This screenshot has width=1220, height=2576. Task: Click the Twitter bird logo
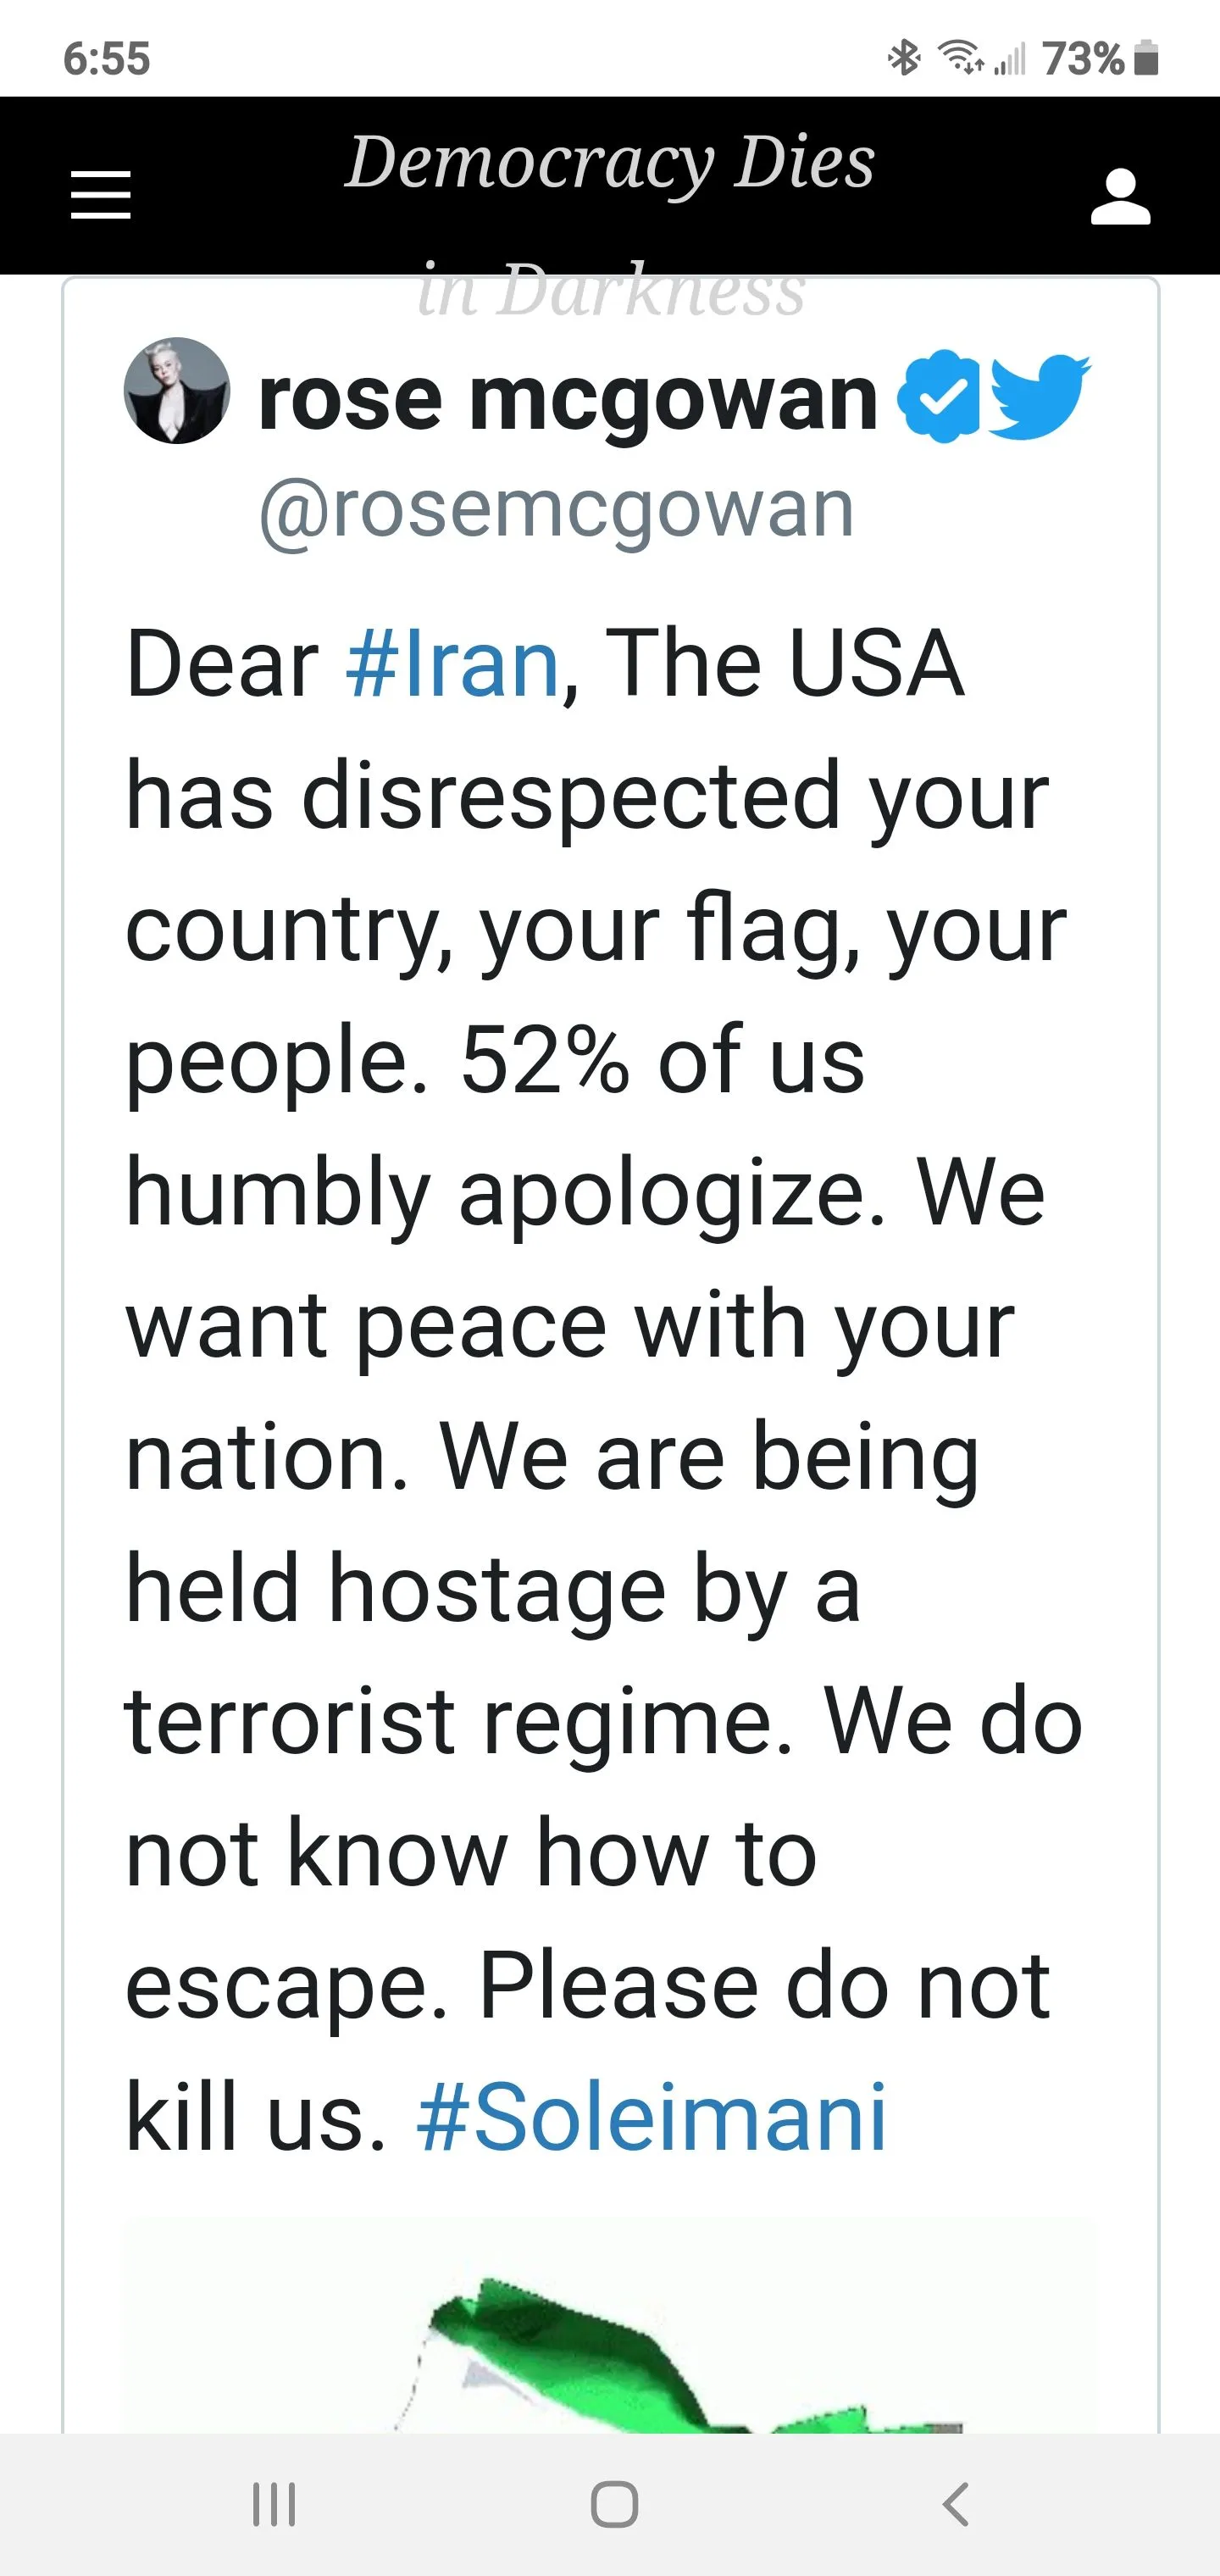[1039, 396]
